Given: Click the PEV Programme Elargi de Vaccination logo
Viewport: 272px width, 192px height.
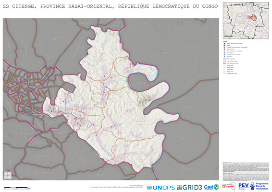Looking at the screenshot, I should pos(253,186).
